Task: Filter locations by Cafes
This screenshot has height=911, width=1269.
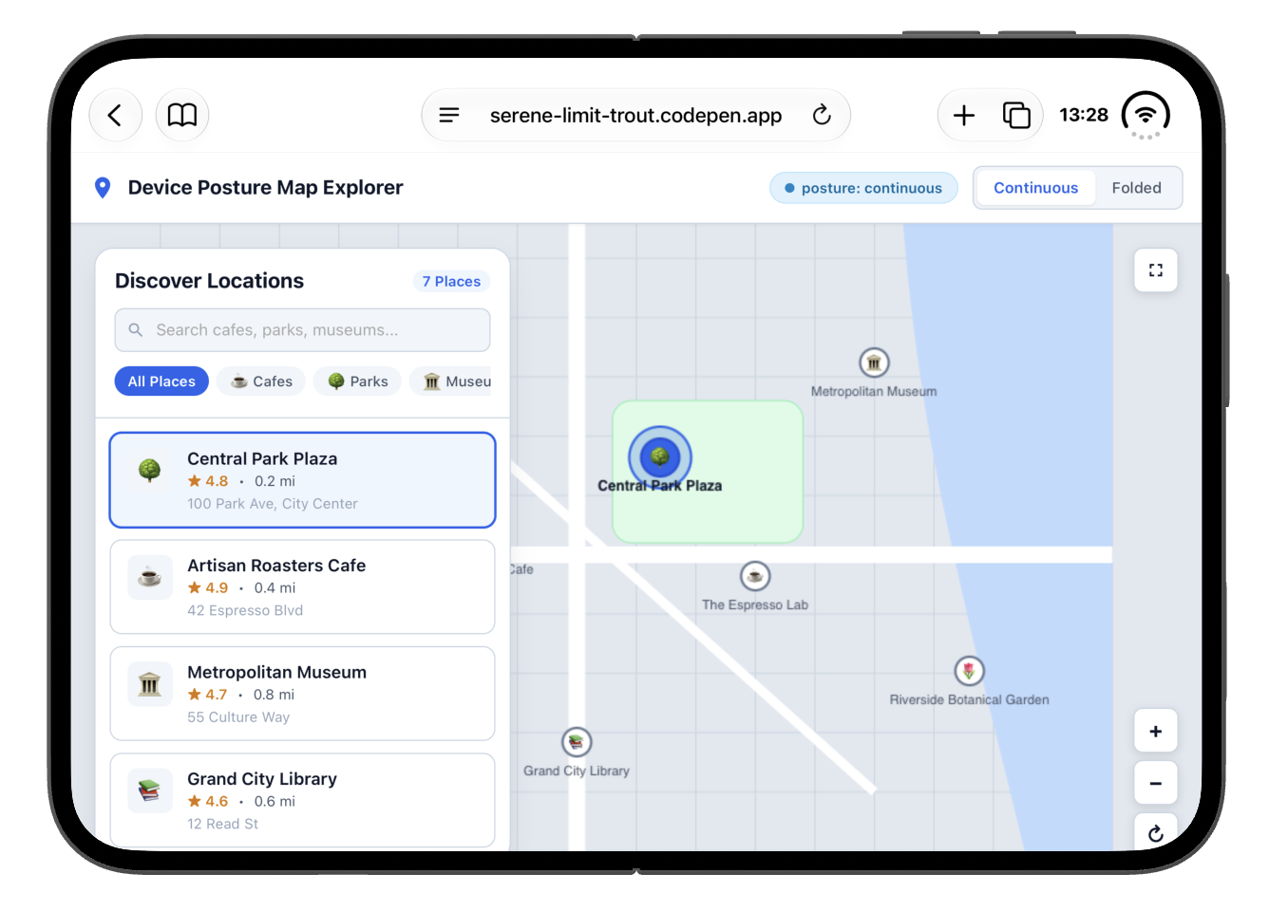Action: pyautogui.click(x=261, y=381)
